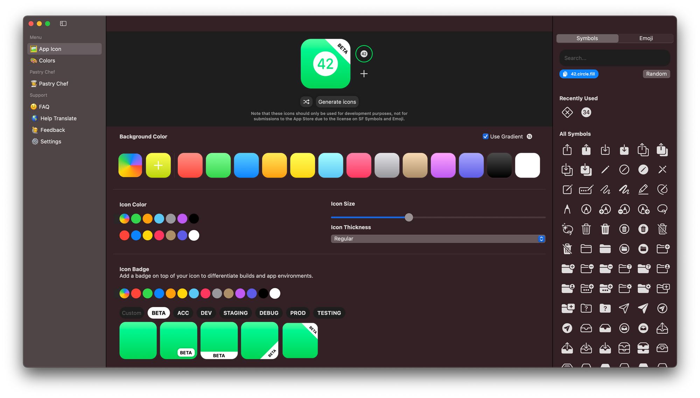Select the lasso with sparkles symbol

567,229
